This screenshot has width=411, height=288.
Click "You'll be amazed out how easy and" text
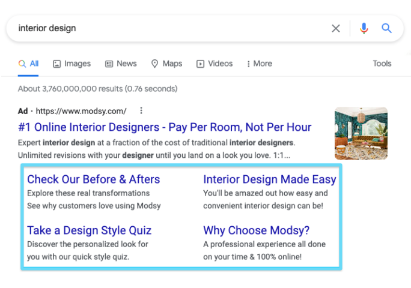[x=266, y=193]
